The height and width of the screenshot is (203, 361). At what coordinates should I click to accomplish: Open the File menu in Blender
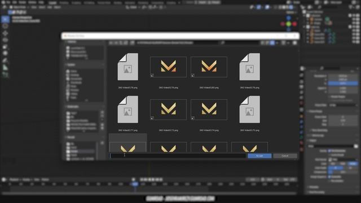click(9, 2)
